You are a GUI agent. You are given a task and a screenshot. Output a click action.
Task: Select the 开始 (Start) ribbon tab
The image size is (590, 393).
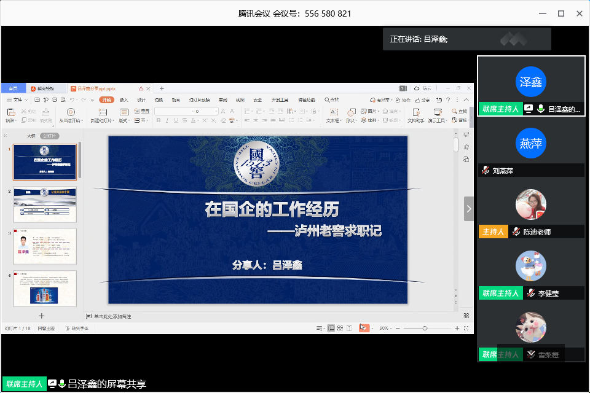pyautogui.click(x=107, y=99)
